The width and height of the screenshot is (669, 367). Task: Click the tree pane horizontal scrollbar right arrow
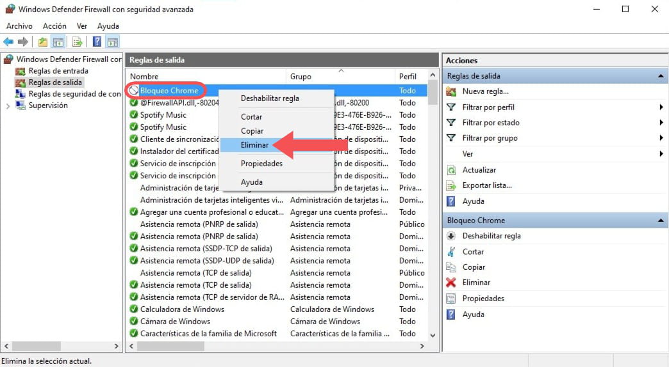pos(117,346)
